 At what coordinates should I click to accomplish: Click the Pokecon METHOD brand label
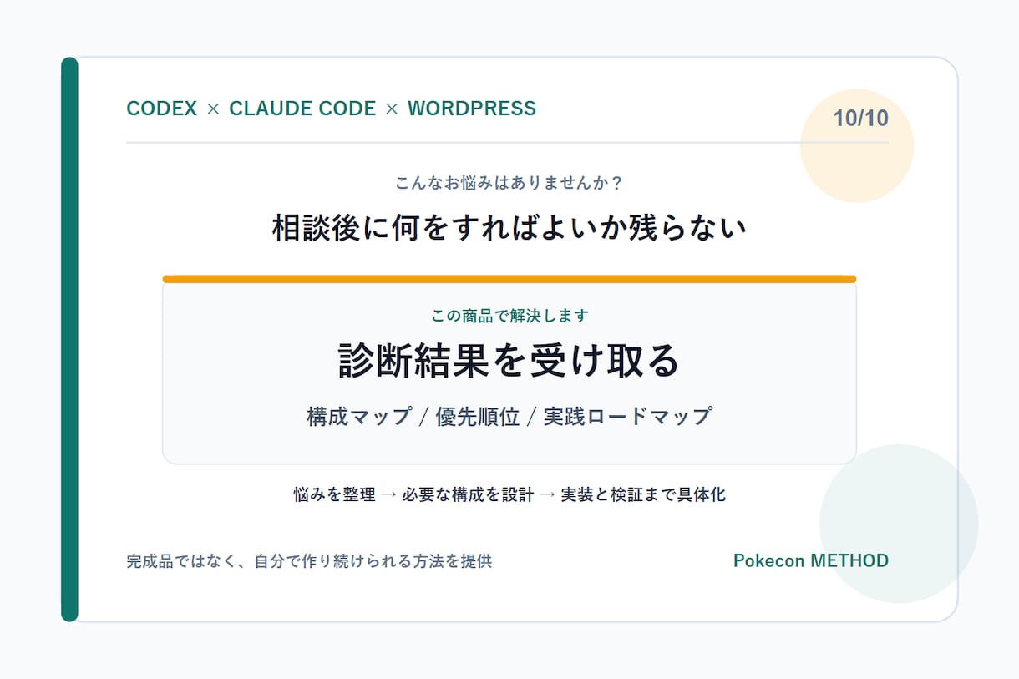coord(811,560)
